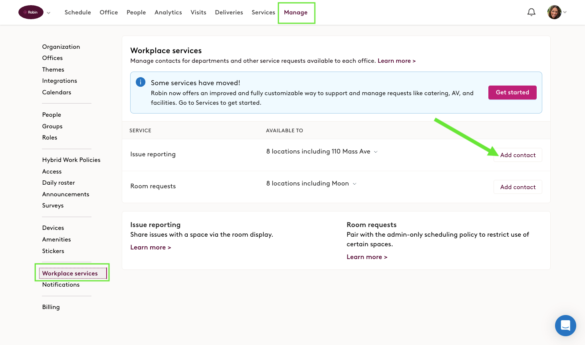The image size is (585, 345).
Task: Open the chat support widget
Action: [565, 325]
